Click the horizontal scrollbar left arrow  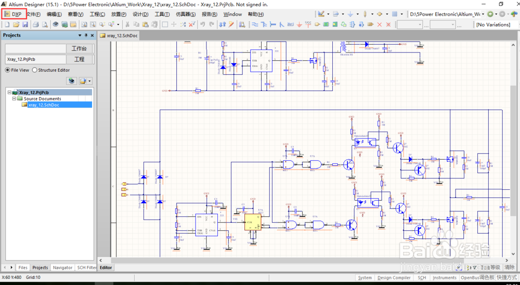101,260
